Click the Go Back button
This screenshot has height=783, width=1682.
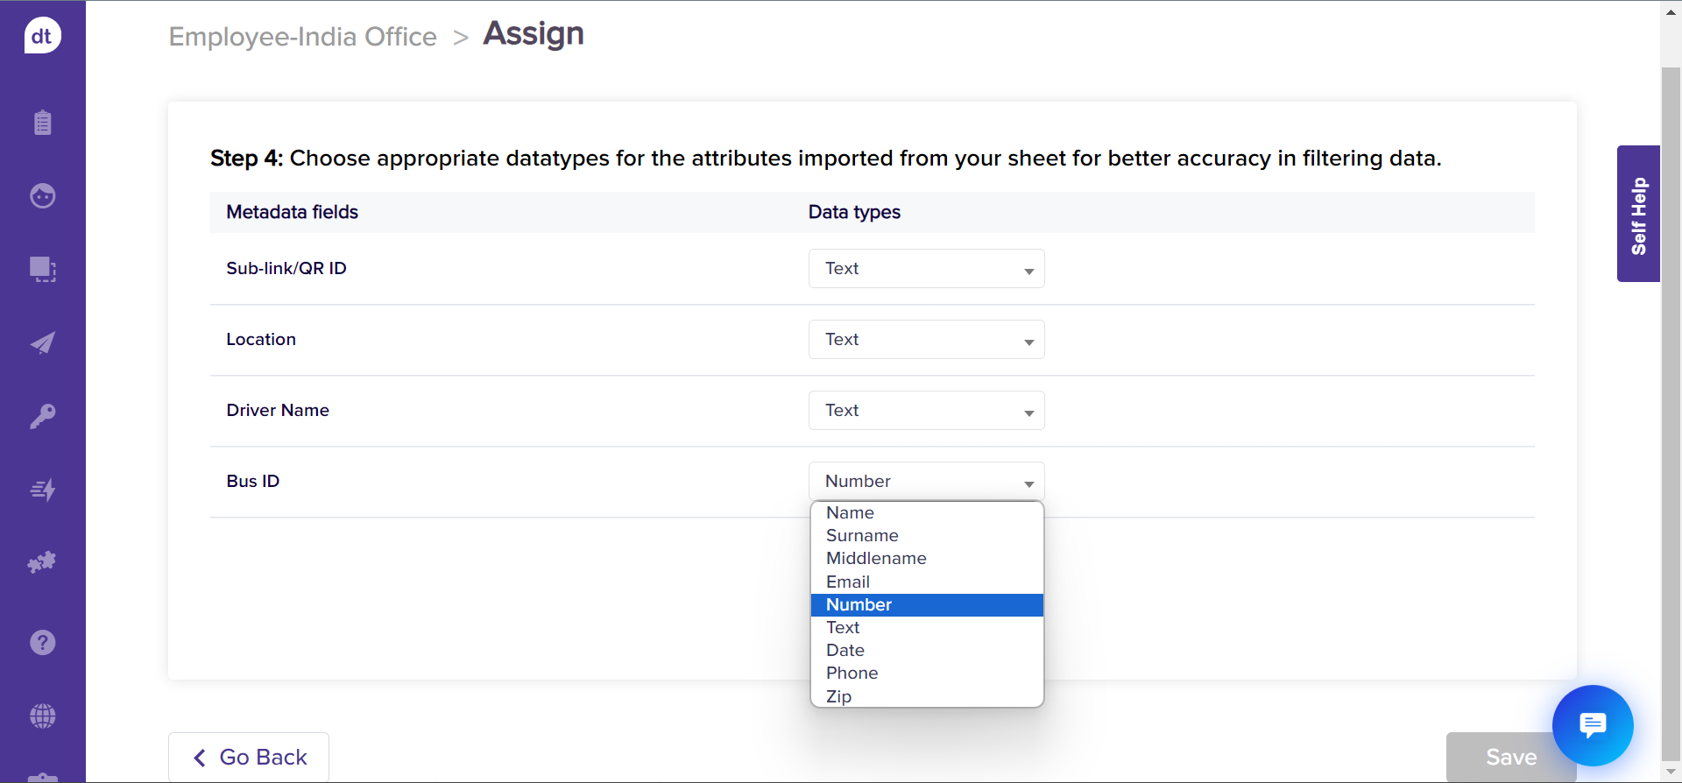(x=249, y=757)
